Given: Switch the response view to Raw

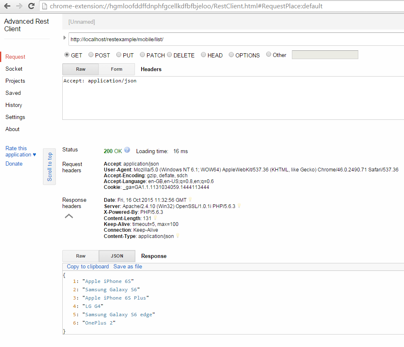Looking at the screenshot, I should click(80, 256).
